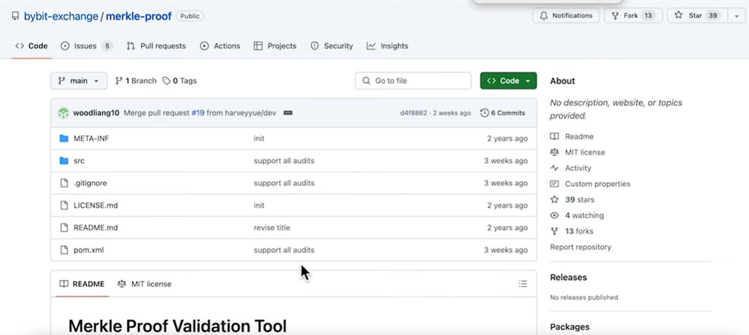Click the book icon beside Readme sidebar

click(x=554, y=136)
